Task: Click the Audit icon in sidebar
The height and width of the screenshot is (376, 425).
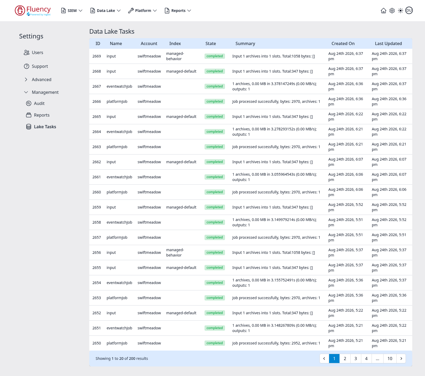Action: (x=29, y=103)
